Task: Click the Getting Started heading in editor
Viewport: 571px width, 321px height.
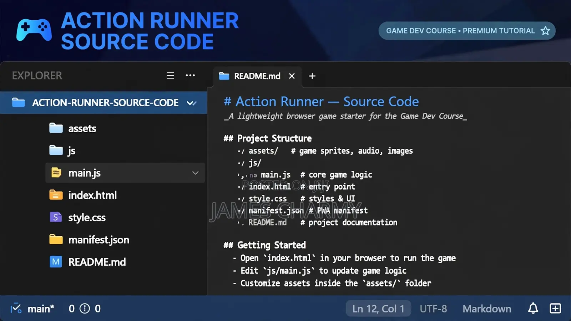Action: click(265, 245)
